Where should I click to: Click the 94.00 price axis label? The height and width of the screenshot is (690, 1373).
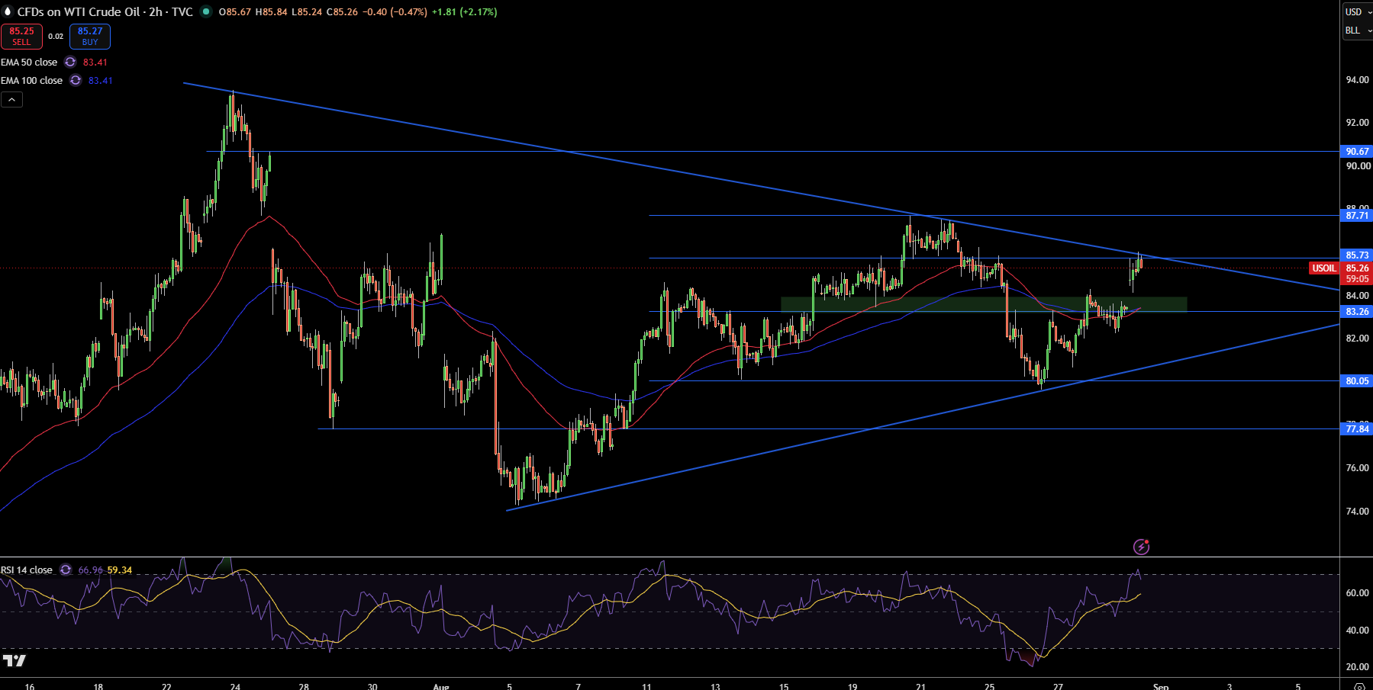click(1357, 80)
